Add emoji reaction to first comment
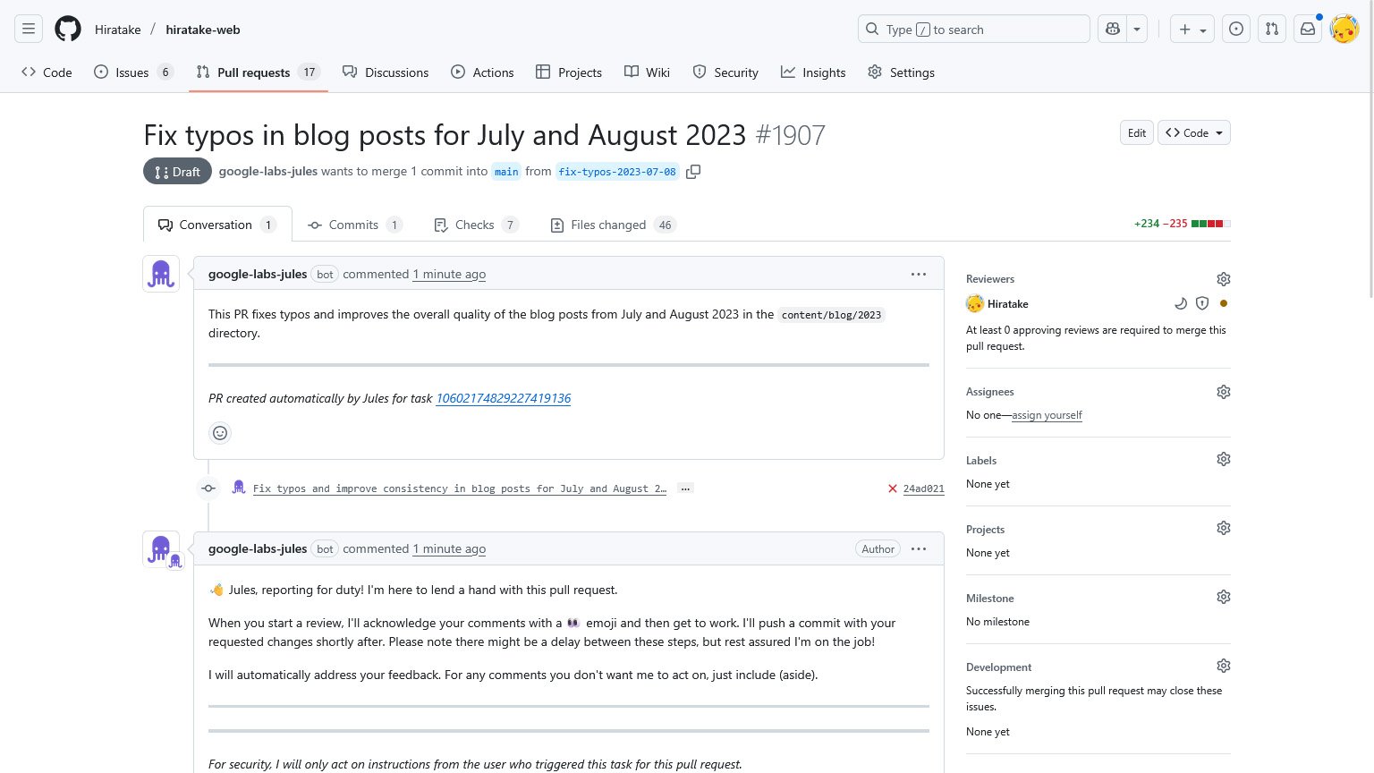1374x773 pixels. click(220, 433)
